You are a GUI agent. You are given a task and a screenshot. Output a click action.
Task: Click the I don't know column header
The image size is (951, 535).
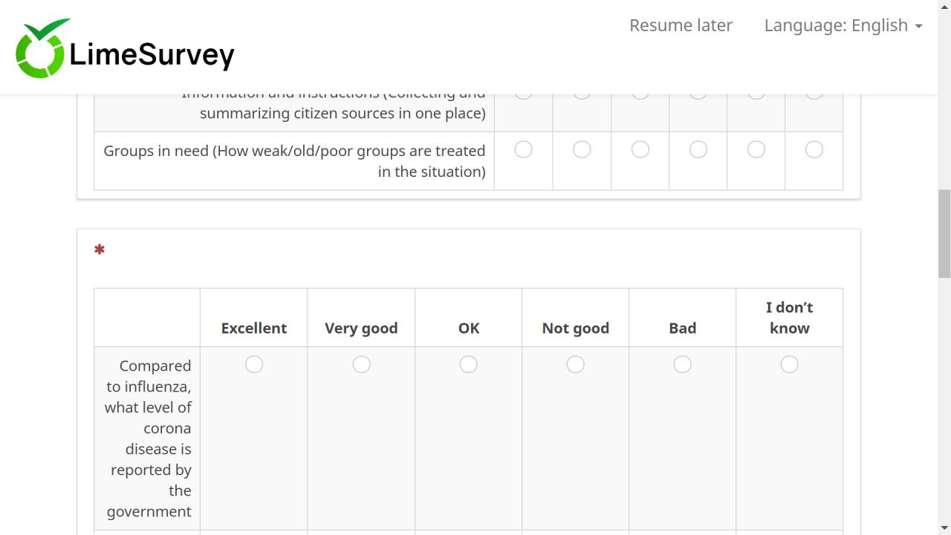pyautogui.click(x=789, y=317)
